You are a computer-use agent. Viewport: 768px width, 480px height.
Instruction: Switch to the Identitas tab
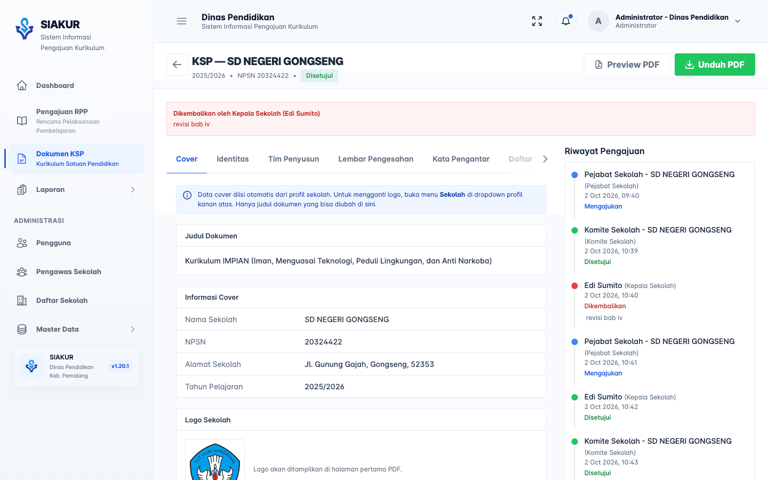pos(233,159)
